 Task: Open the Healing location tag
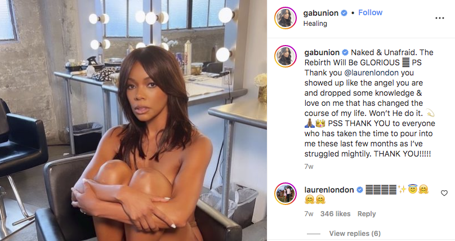click(x=315, y=24)
